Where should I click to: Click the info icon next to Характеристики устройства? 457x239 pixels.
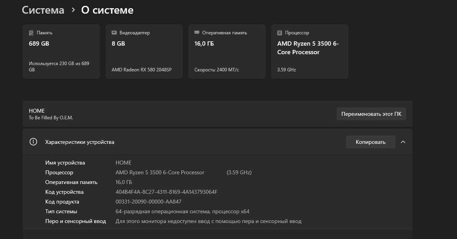pyautogui.click(x=33, y=142)
